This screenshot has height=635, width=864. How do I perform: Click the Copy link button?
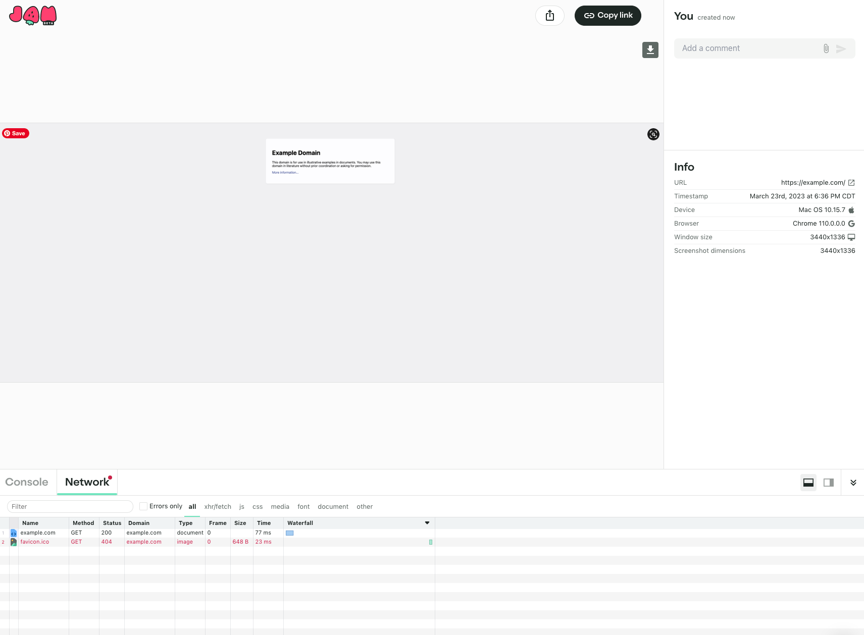click(x=607, y=16)
